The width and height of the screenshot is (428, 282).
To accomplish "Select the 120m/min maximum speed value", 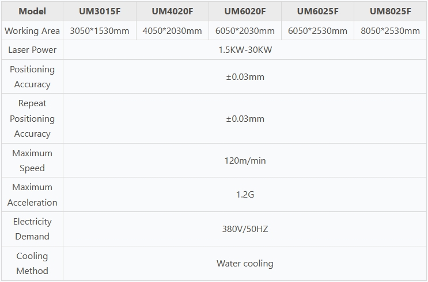I will tap(245, 161).
